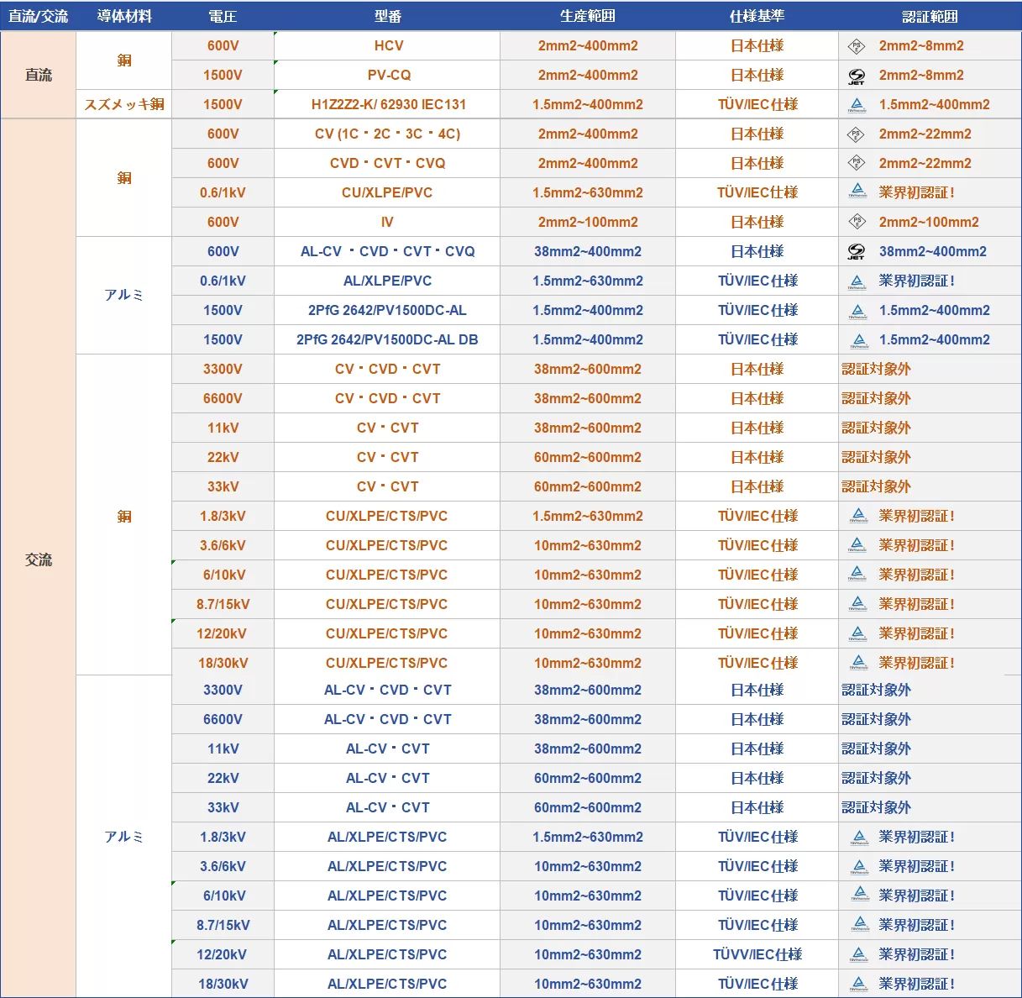Click the 認証範囲 column header
This screenshot has width=1022, height=998.
click(x=930, y=16)
